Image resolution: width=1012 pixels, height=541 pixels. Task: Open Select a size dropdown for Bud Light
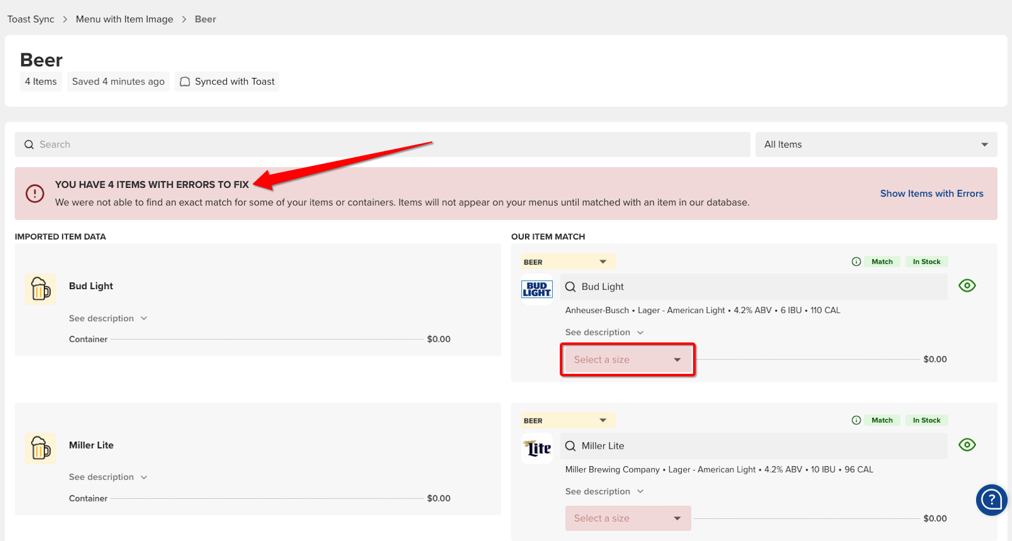pyautogui.click(x=627, y=359)
